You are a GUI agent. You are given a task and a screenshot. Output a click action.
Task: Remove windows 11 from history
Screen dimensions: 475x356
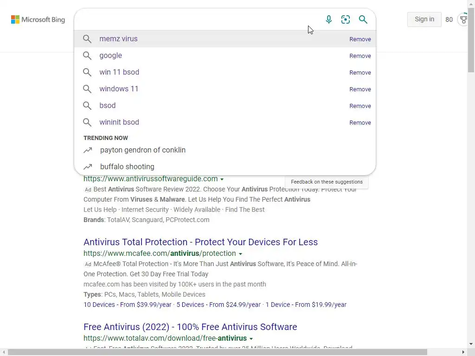pos(360,89)
